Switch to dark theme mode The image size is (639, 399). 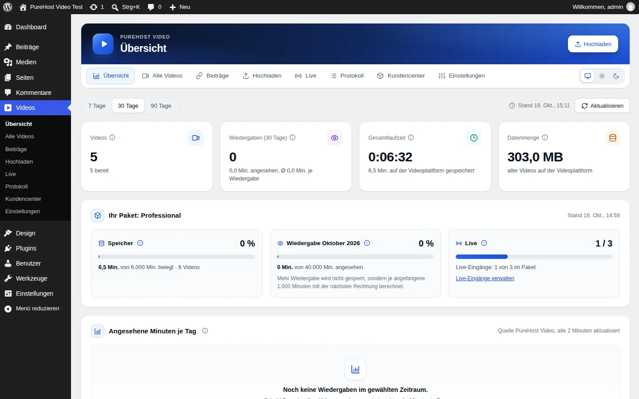[x=616, y=76]
